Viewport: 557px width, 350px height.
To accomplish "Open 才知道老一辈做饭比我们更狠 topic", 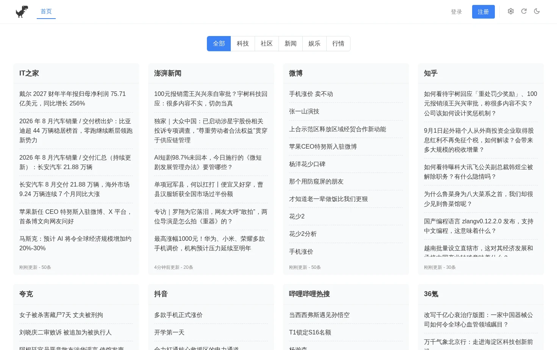I will (x=329, y=199).
